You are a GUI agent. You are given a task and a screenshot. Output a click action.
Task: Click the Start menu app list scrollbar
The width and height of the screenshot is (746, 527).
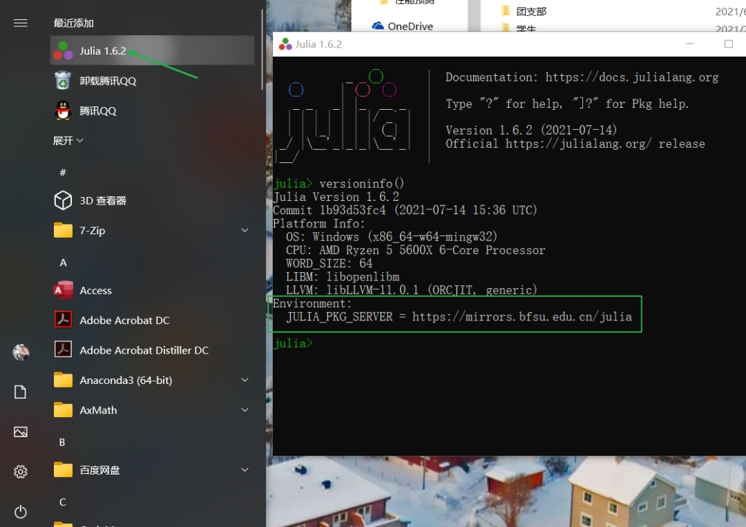point(262,50)
